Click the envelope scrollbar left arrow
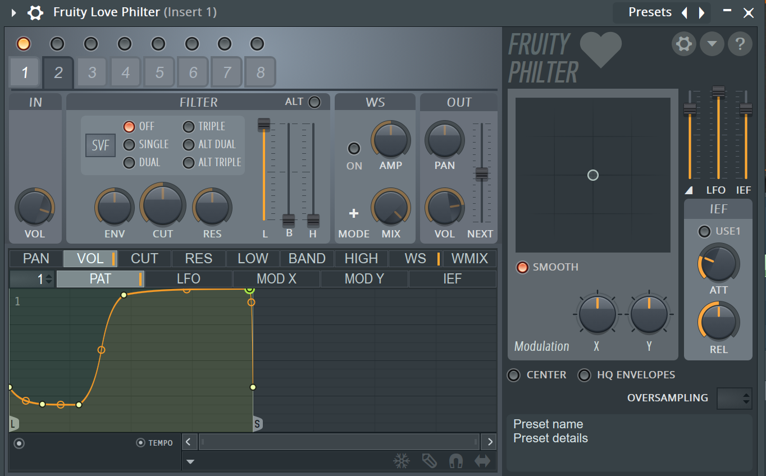This screenshot has width=766, height=476. pos(189,442)
